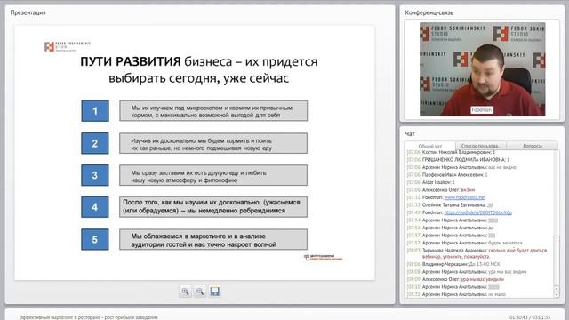Click the playback time counter in footer
569x320 pixels.
pyautogui.click(x=530, y=317)
